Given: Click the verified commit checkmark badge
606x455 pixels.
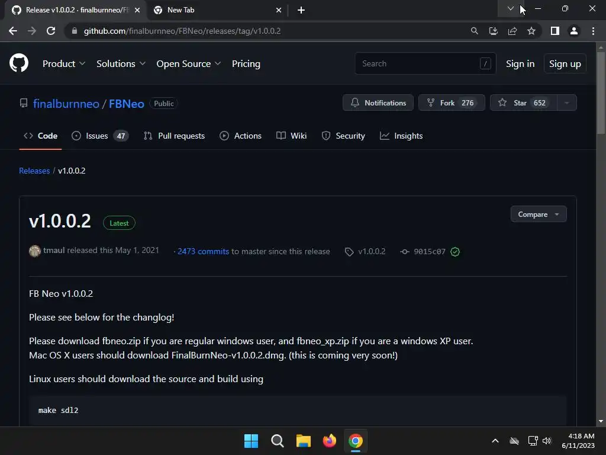Looking at the screenshot, I should (x=455, y=252).
